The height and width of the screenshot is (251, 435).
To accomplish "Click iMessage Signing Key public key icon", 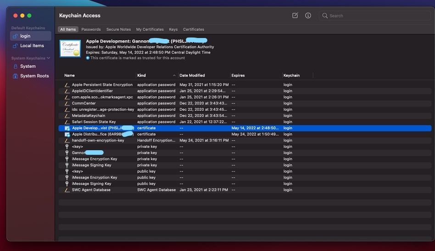I will click(67, 184).
